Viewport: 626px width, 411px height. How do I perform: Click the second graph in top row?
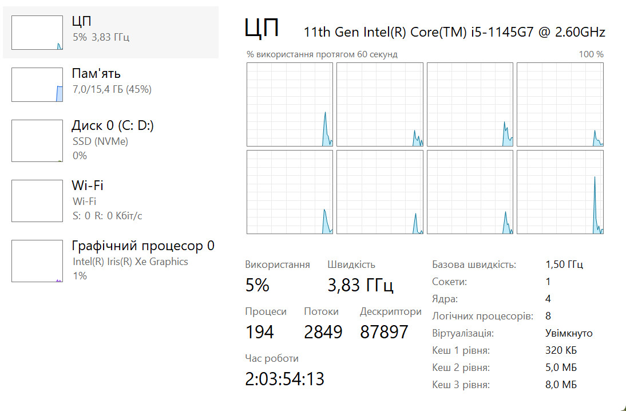[x=380, y=105]
